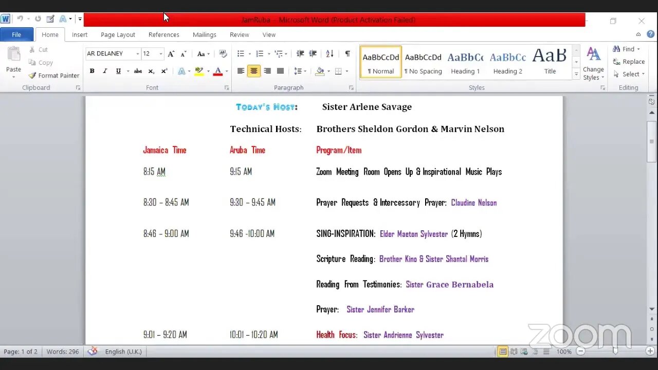Sort the selected text alphabetically
This screenshot has width=658, height=370.
(330, 53)
